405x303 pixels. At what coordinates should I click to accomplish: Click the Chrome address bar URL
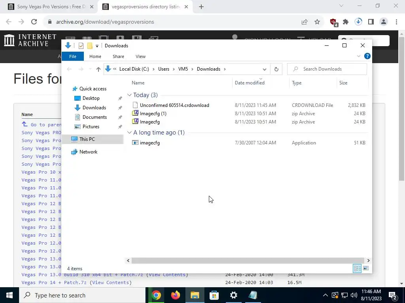coord(105,22)
